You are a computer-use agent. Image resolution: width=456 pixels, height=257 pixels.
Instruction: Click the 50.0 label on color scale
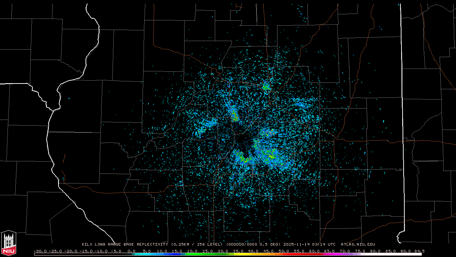click(x=284, y=251)
